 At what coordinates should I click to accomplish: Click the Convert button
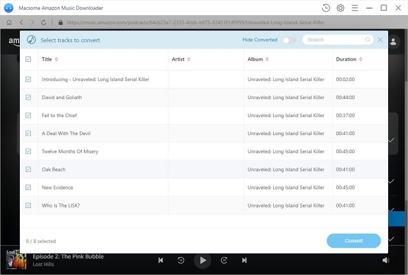(354, 241)
